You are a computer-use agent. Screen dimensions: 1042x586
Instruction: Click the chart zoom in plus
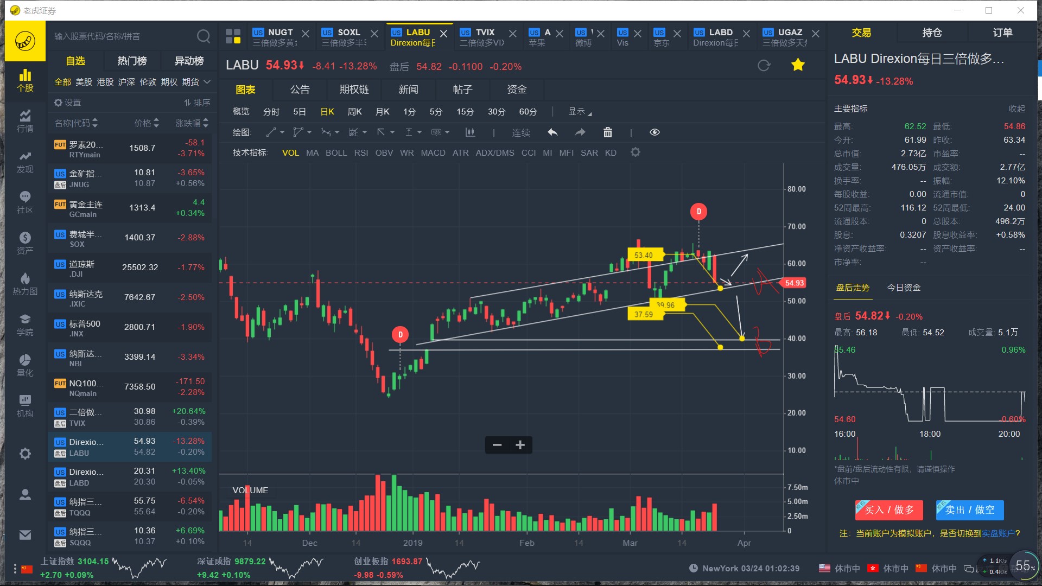pos(520,445)
